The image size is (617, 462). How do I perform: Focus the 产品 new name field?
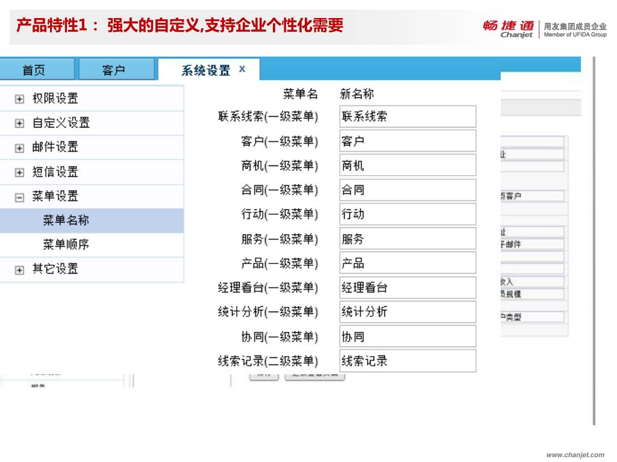point(408,263)
